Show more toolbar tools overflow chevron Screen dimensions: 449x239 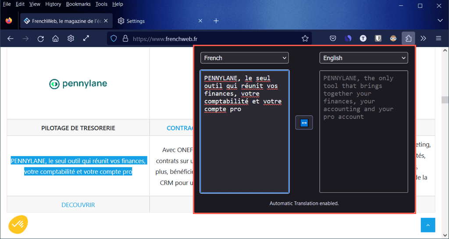[423, 39]
